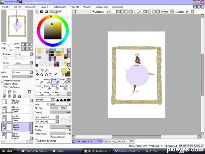Open 9 - Paint in the taskbar
Image resolution: width=205 pixels, height=154 pixels.
(152, 151)
